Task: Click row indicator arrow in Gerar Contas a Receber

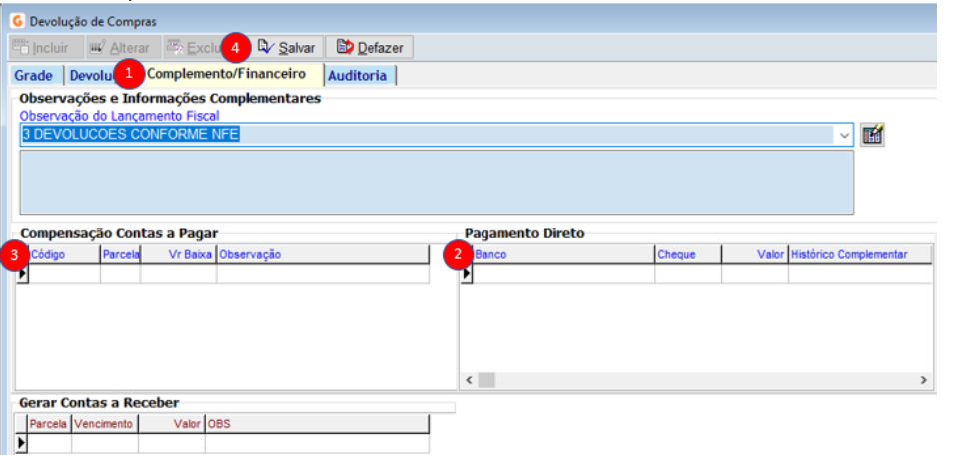Action: pos(22,443)
